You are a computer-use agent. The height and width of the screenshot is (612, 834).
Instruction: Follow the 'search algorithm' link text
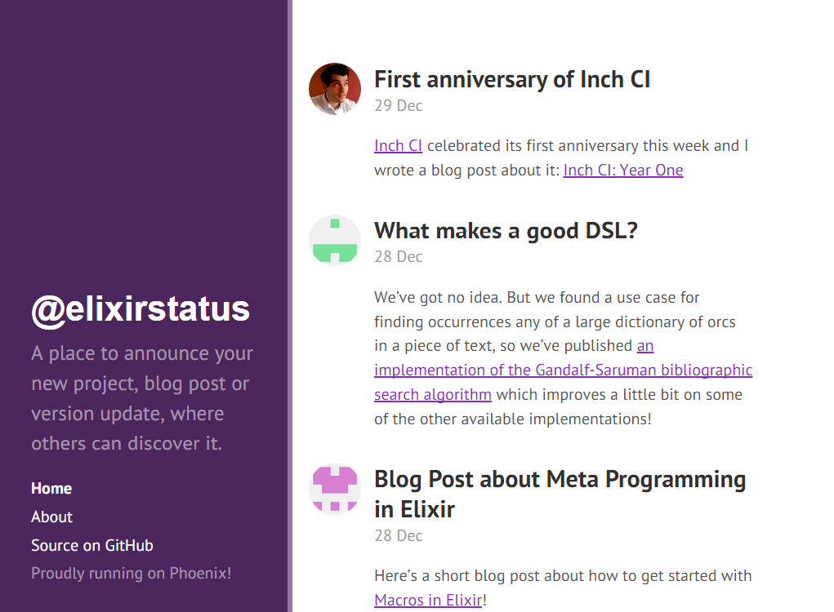[432, 395]
